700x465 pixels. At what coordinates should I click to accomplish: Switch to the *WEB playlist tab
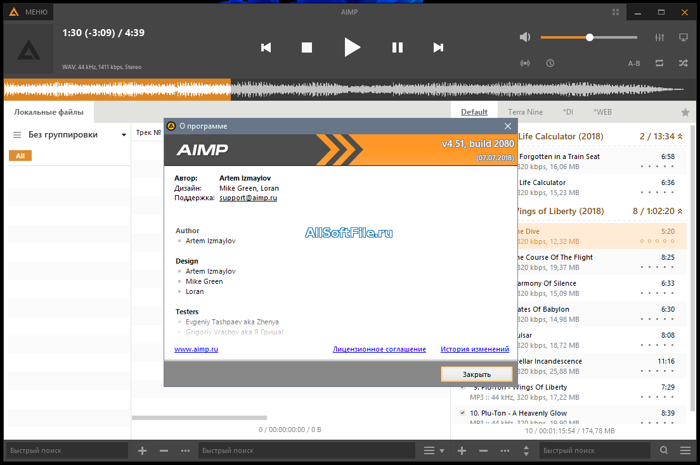[602, 112]
